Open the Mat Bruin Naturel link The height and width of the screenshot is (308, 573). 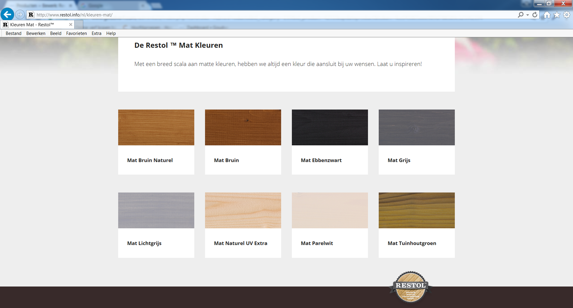(150, 160)
